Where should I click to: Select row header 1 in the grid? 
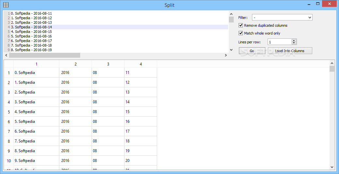pos(9,73)
